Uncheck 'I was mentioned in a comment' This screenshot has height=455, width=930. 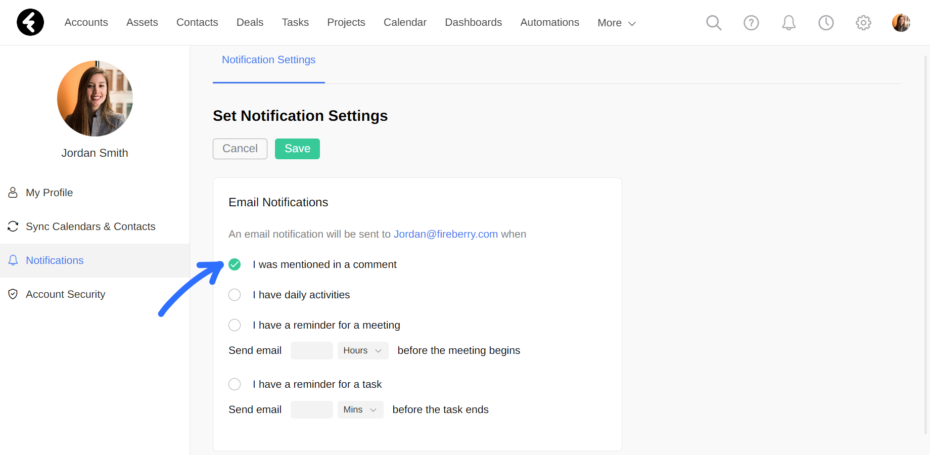tap(235, 264)
